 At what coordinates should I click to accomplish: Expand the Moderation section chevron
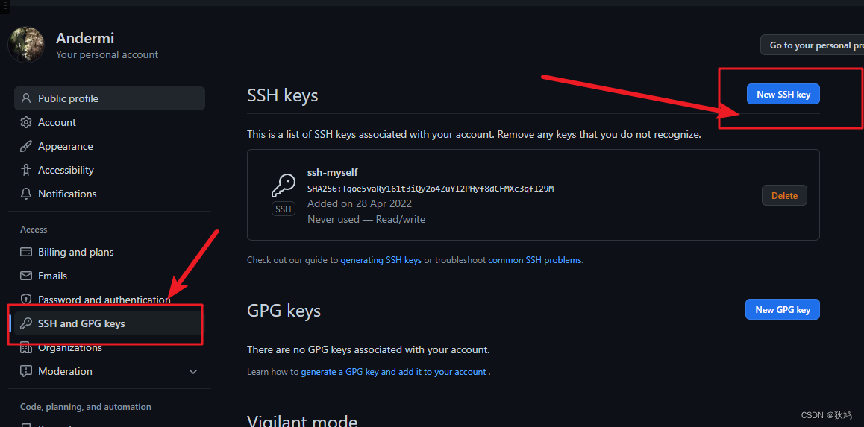(x=193, y=372)
